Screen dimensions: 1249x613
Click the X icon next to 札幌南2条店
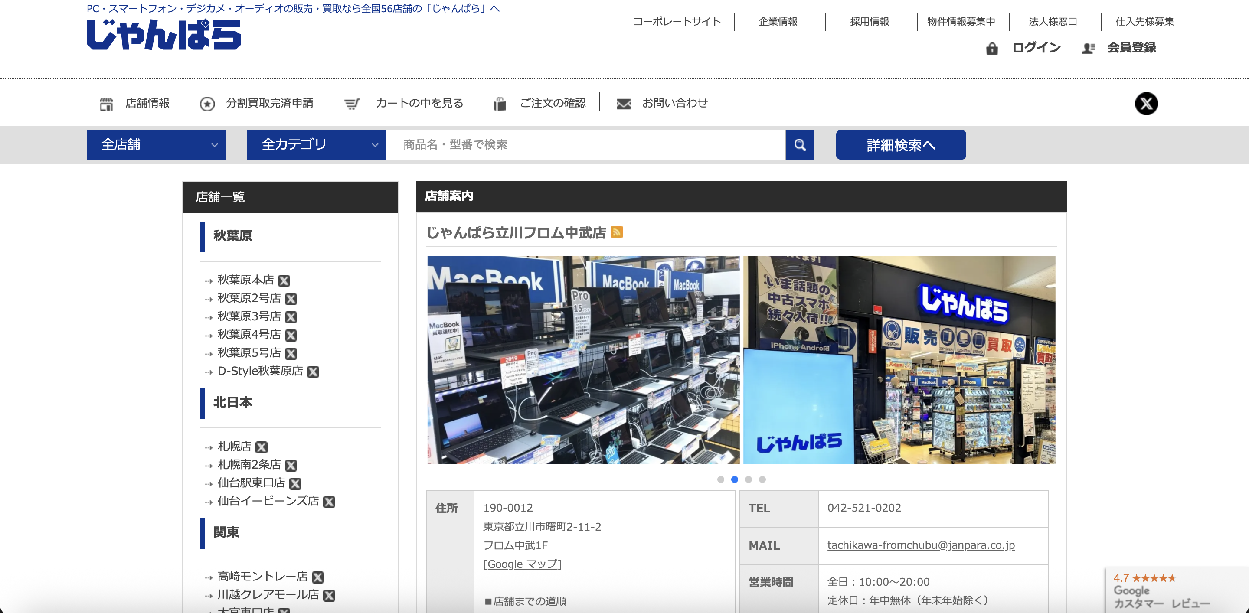pos(291,465)
